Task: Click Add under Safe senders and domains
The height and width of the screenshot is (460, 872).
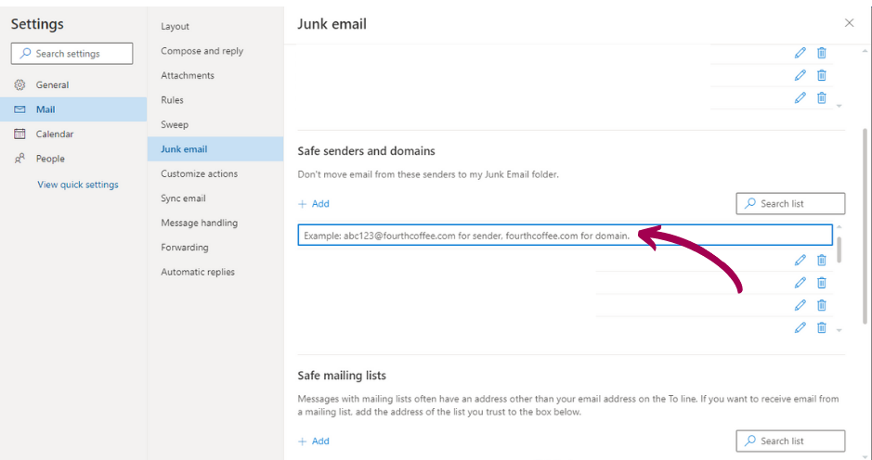Action: 314,204
